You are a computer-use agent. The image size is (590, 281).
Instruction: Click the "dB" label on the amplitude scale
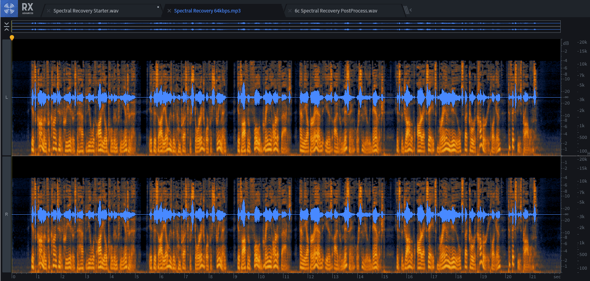[566, 43]
